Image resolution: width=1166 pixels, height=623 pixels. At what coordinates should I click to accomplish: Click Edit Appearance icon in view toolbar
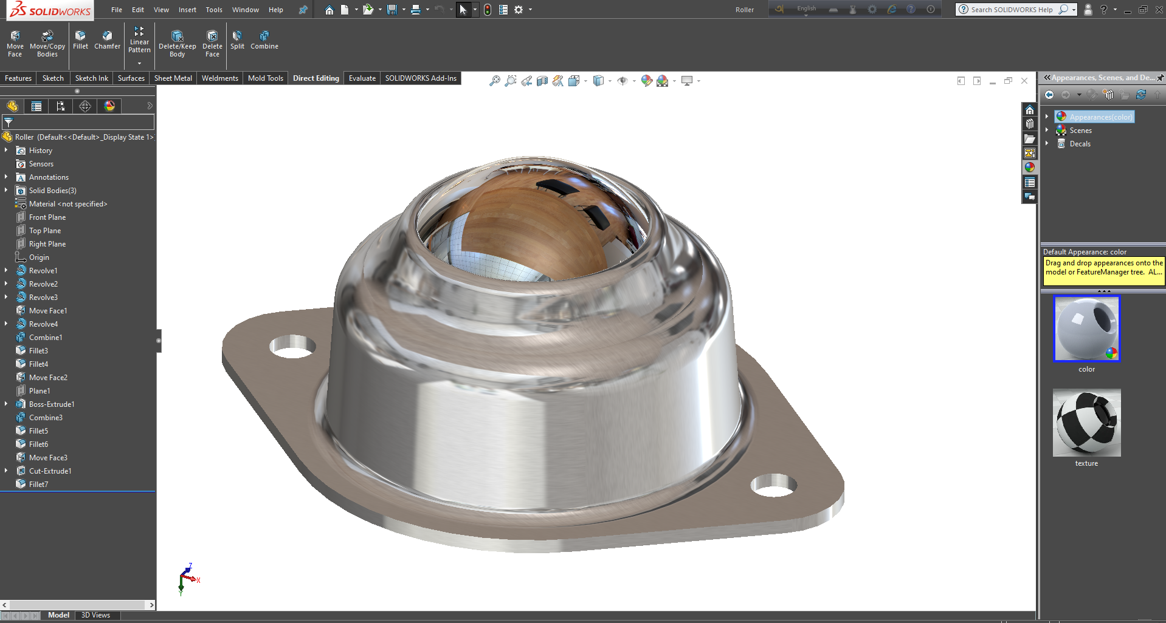646,81
